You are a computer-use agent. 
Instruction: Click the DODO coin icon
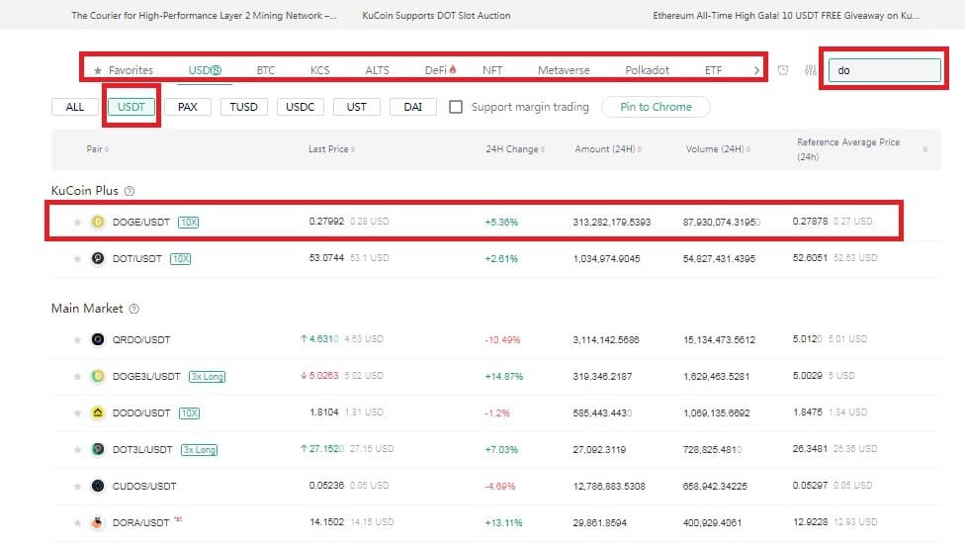pyautogui.click(x=98, y=412)
